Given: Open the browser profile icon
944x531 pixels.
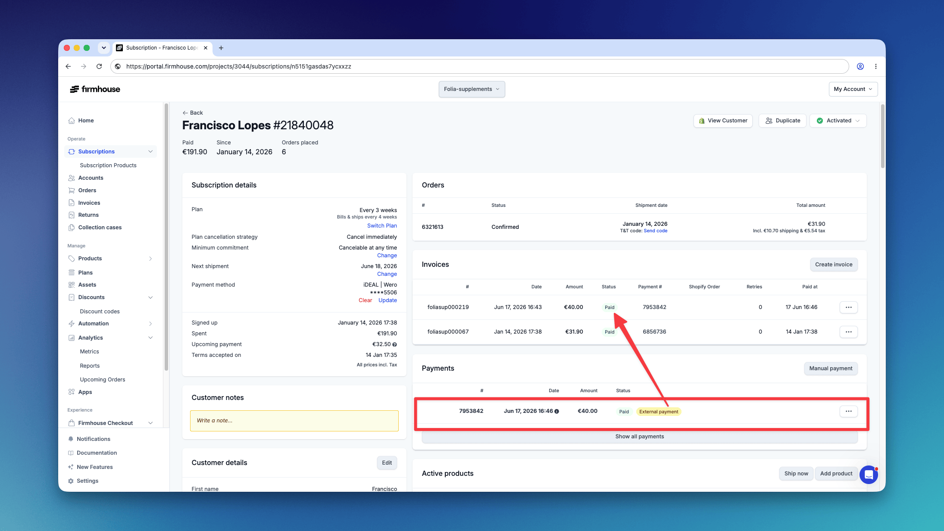Looking at the screenshot, I should pyautogui.click(x=860, y=66).
